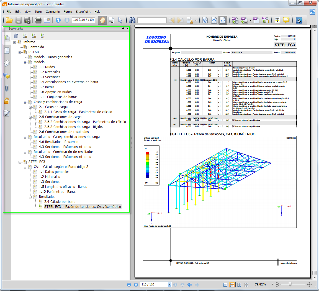Image resolution: width=319 pixels, height=291 pixels.
Task: Click the Actual Size icon
Action: tap(205, 20)
